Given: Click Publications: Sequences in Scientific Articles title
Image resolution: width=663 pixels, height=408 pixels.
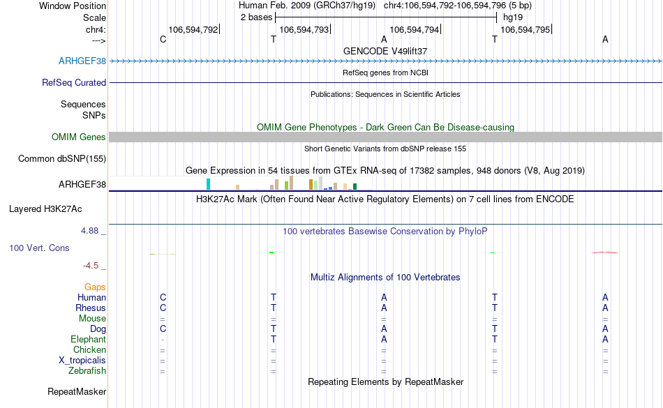Looking at the screenshot, I should [385, 94].
